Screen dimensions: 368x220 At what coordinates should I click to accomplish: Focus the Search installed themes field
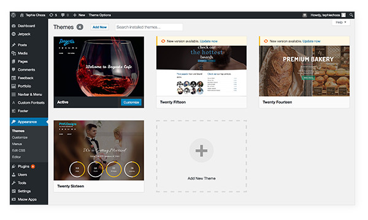[149, 27]
